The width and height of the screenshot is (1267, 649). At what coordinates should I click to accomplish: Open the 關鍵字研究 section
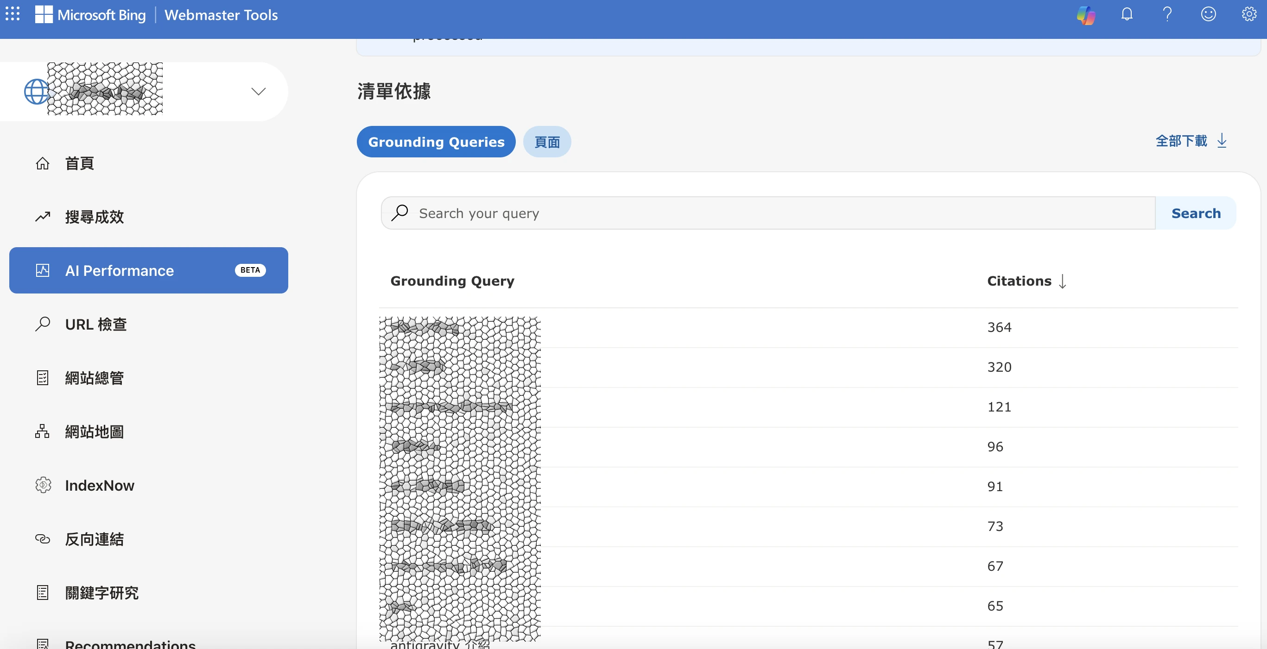pos(101,593)
